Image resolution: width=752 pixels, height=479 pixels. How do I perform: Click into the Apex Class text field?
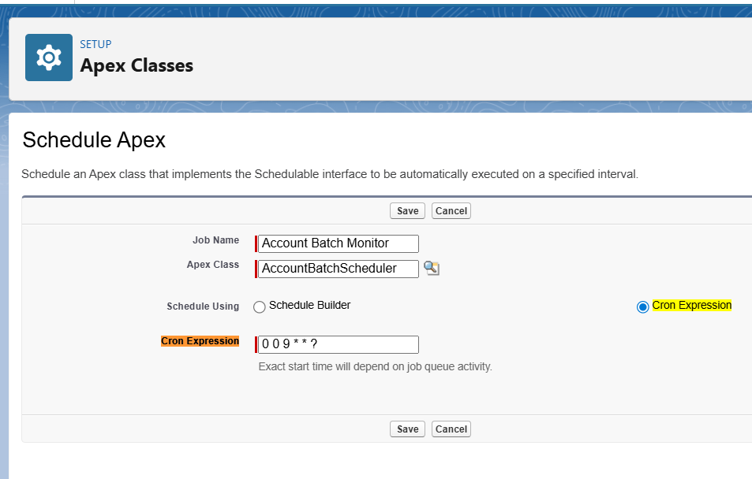point(339,269)
